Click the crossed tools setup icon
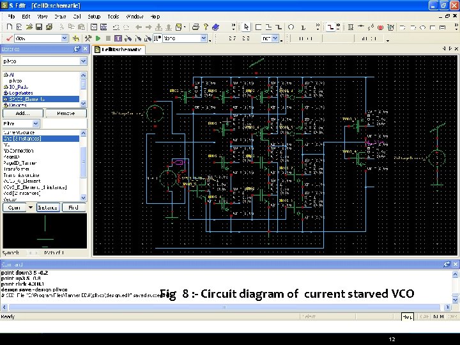The height and width of the screenshot is (345, 460). pyautogui.click(x=88, y=38)
